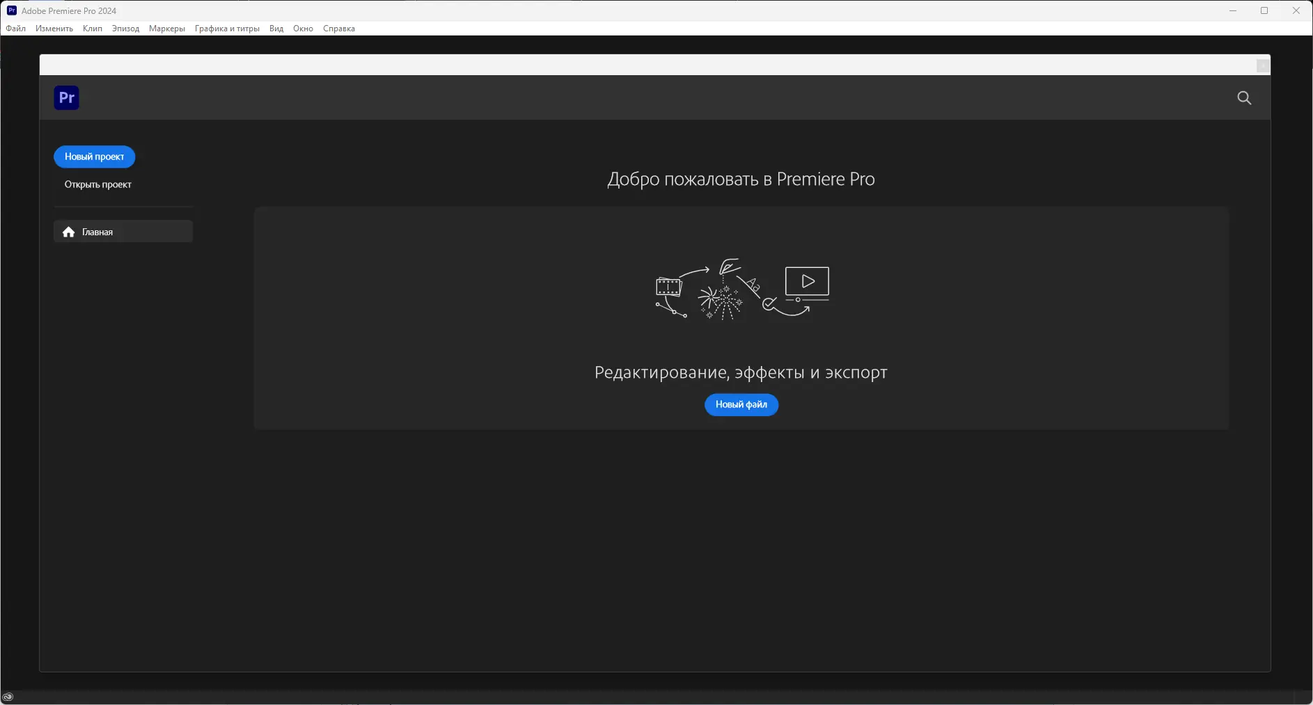Click the Добро пожаловать в Premiere Pro heading
This screenshot has width=1313, height=705.
(741, 180)
